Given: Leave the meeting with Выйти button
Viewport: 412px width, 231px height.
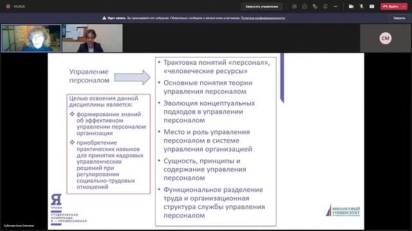Looking at the screenshot, I should coord(391,6).
